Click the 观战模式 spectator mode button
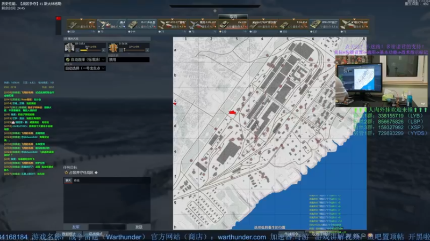 pyautogui.click(x=96, y=234)
